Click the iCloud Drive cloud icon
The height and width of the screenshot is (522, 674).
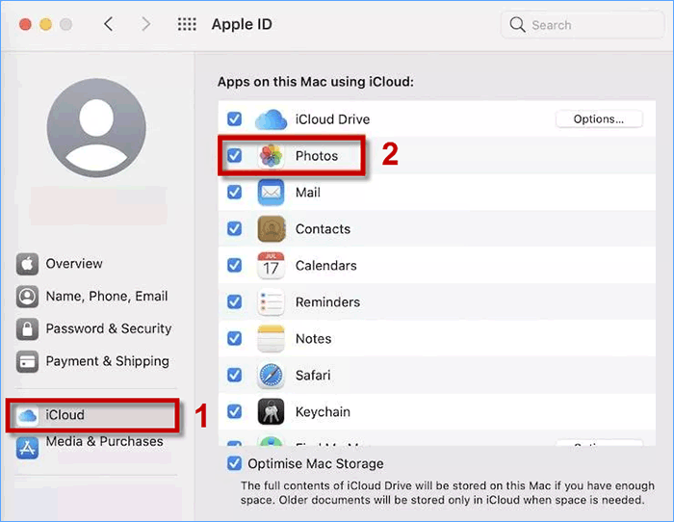[x=271, y=119]
